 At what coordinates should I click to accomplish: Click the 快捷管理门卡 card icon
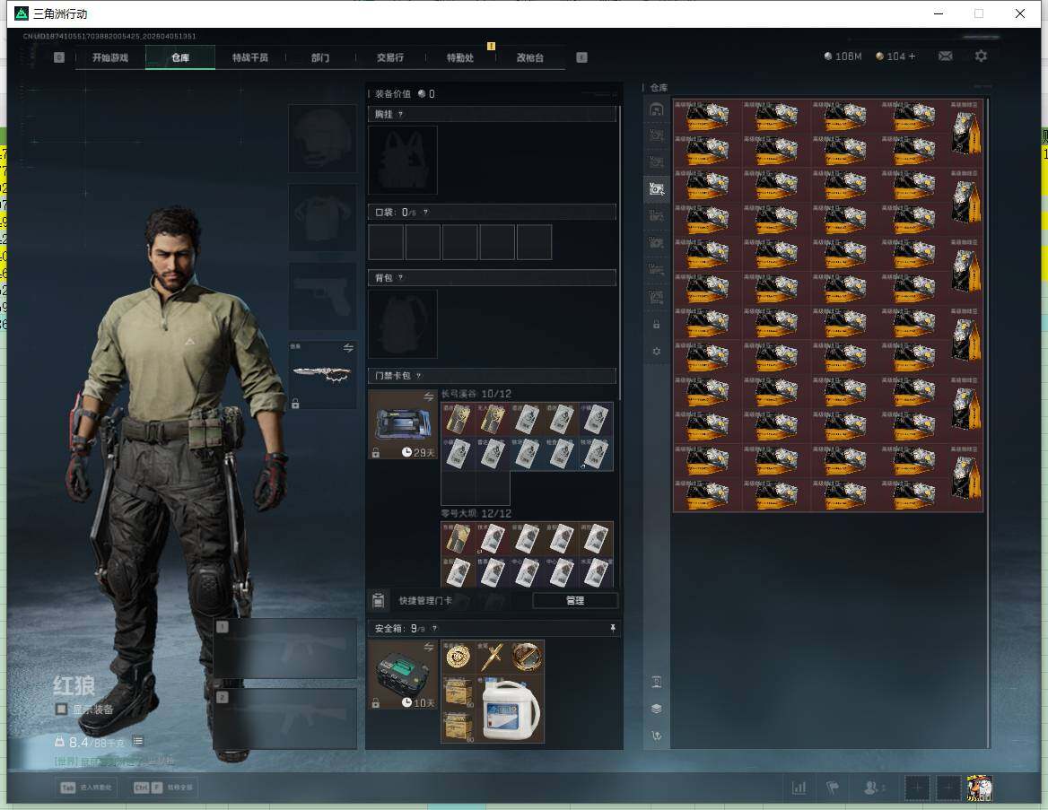tap(379, 600)
